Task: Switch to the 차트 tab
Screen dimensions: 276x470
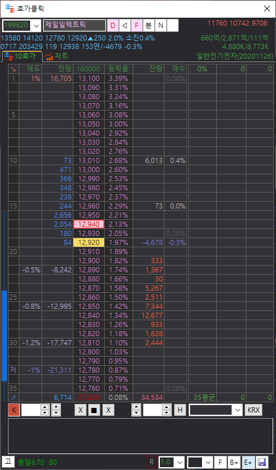Action: click(56, 56)
